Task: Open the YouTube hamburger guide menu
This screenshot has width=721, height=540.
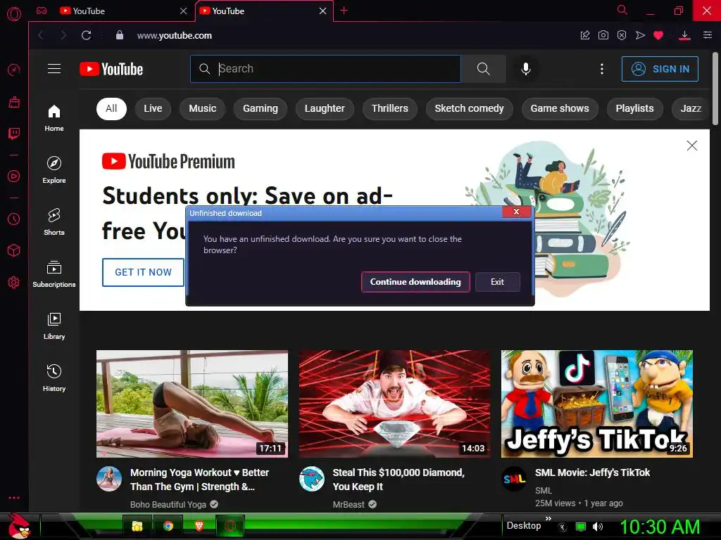Action: tap(54, 69)
